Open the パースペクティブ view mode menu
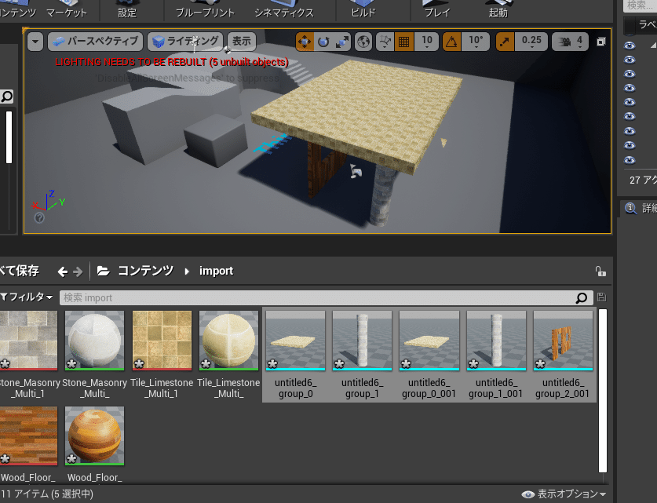 tap(96, 42)
